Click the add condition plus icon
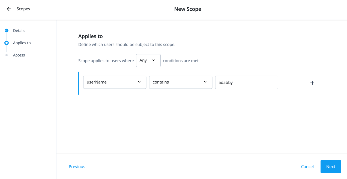347x179 pixels. [312, 82]
